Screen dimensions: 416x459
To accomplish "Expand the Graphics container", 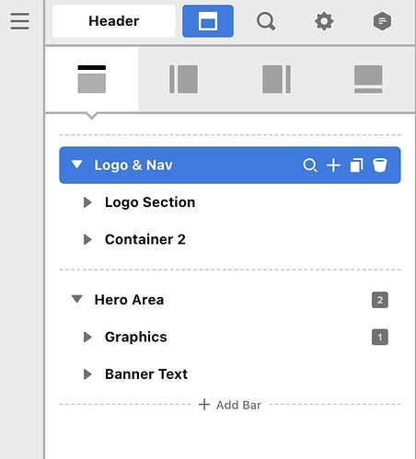I will [87, 337].
